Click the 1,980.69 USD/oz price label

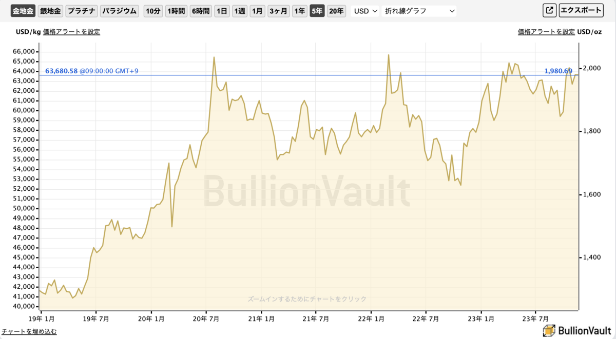point(558,71)
